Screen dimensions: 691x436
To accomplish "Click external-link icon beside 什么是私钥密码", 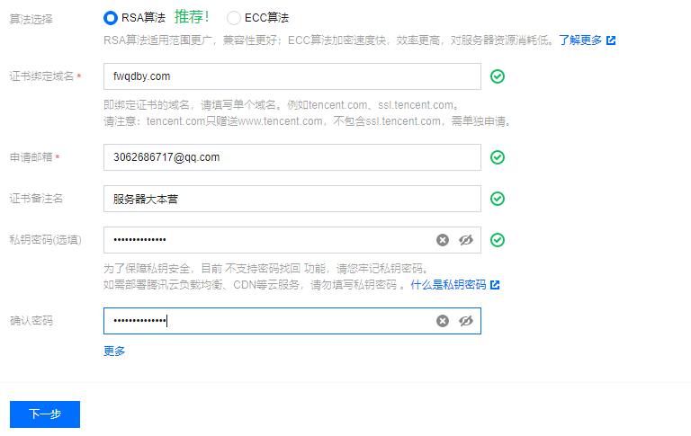I will click(x=495, y=285).
